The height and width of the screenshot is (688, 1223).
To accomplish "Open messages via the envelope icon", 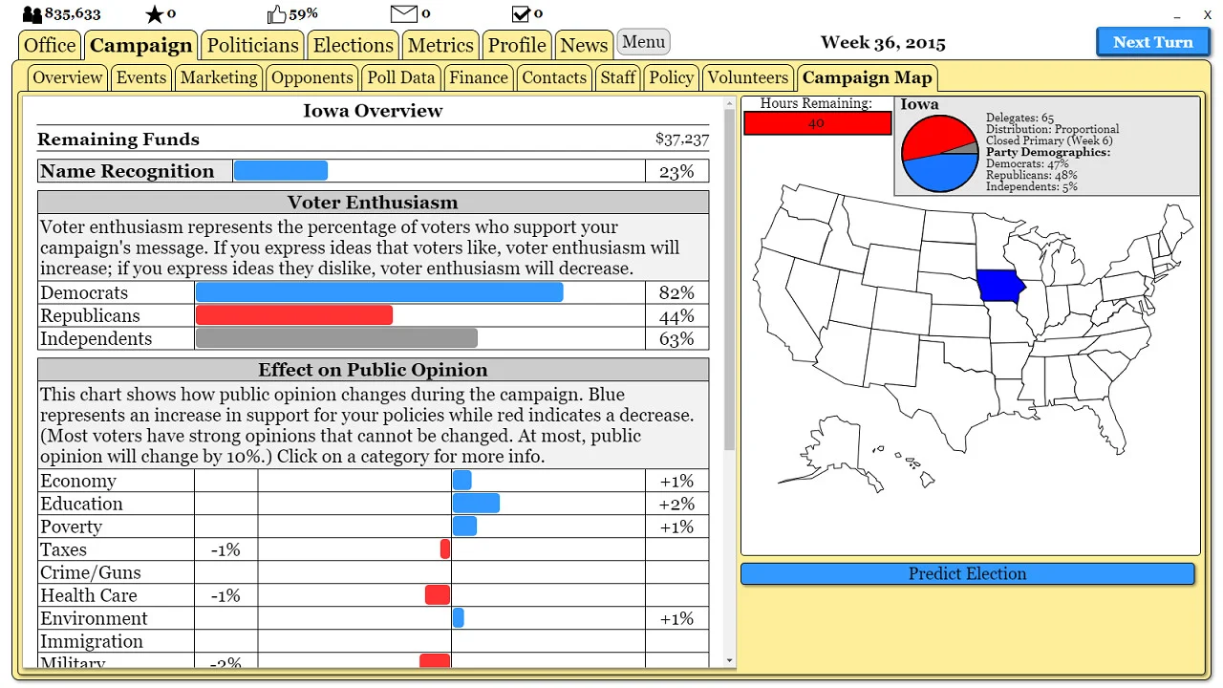I will (403, 13).
